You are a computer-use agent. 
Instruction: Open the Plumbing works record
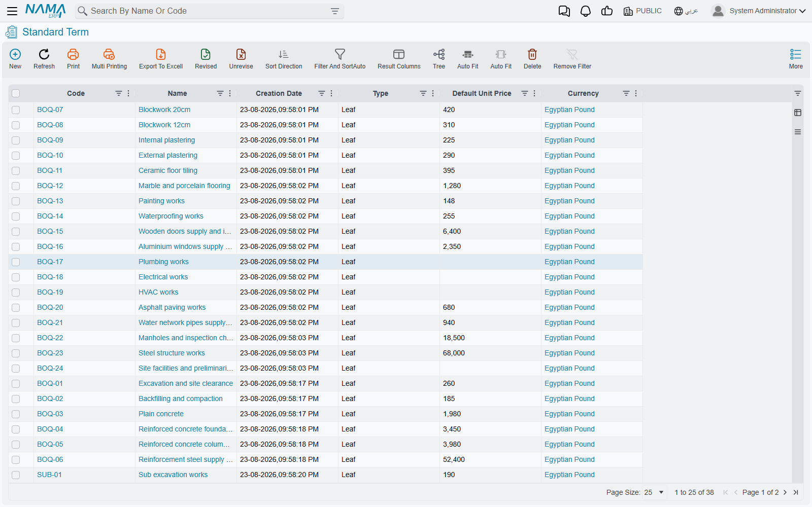[163, 262]
